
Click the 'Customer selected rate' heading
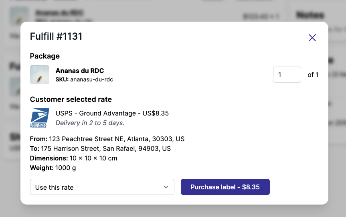pos(71,99)
